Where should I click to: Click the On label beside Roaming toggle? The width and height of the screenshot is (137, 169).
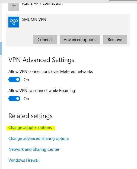click(26, 99)
